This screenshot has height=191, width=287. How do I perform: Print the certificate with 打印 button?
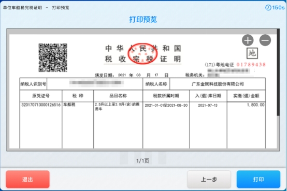click(x=259, y=179)
